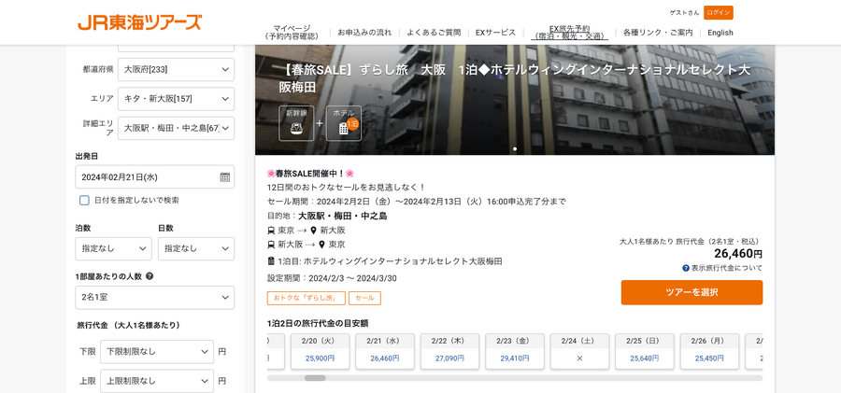The height and width of the screenshot is (393, 841).
Task: Select the 2/26（月） 25,450円 price card
Action: click(709, 351)
